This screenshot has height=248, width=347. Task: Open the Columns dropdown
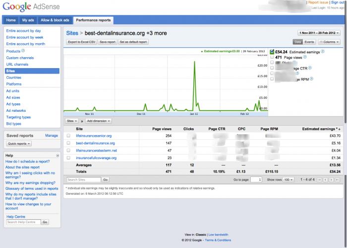[x=329, y=42]
